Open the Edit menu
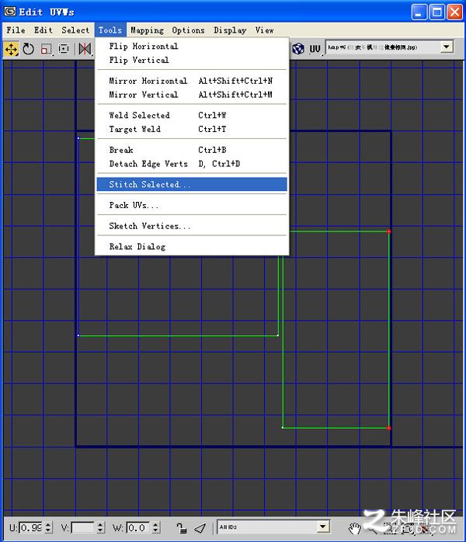Screen dimensions: 466x542 click(43, 30)
